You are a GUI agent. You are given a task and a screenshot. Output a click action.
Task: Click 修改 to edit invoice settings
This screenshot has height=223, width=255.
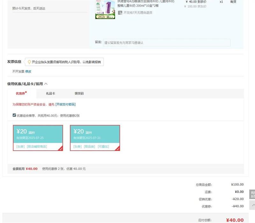28,72
